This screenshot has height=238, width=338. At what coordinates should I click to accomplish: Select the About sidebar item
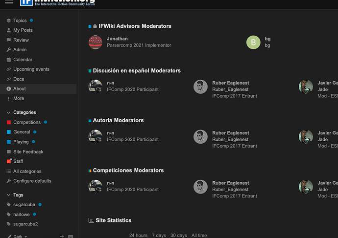[38, 89]
